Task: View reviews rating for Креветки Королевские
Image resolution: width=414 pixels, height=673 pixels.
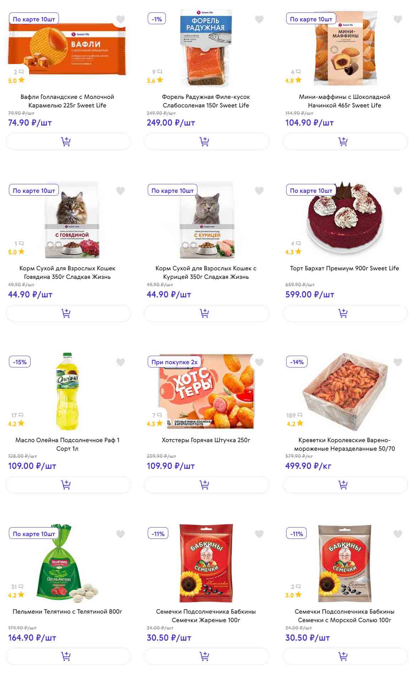Action: (295, 419)
